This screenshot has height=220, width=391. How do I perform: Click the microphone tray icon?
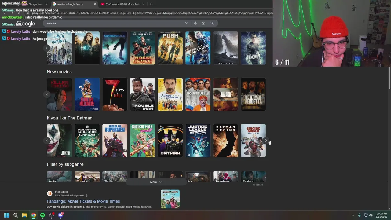tap(359, 215)
